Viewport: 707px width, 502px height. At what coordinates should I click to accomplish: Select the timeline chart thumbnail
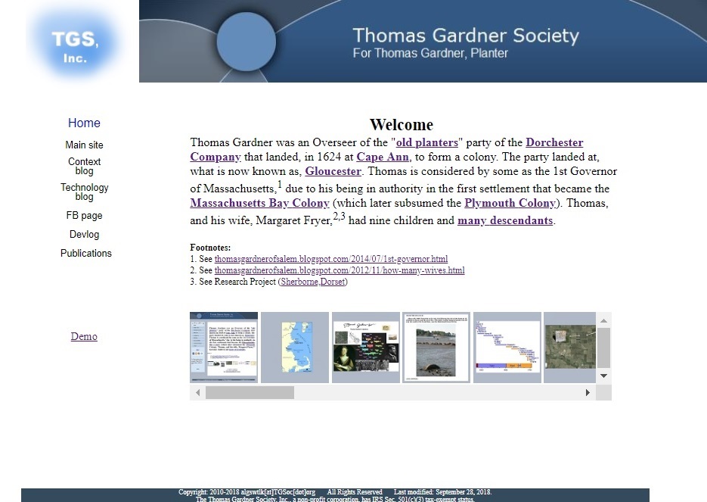507,347
